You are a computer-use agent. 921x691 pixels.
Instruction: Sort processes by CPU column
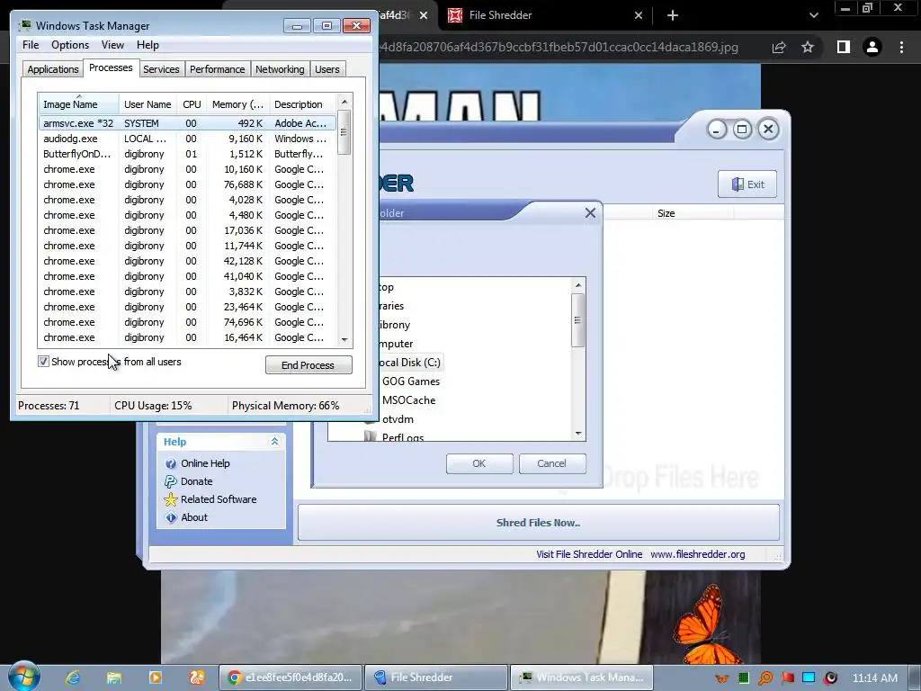point(192,104)
